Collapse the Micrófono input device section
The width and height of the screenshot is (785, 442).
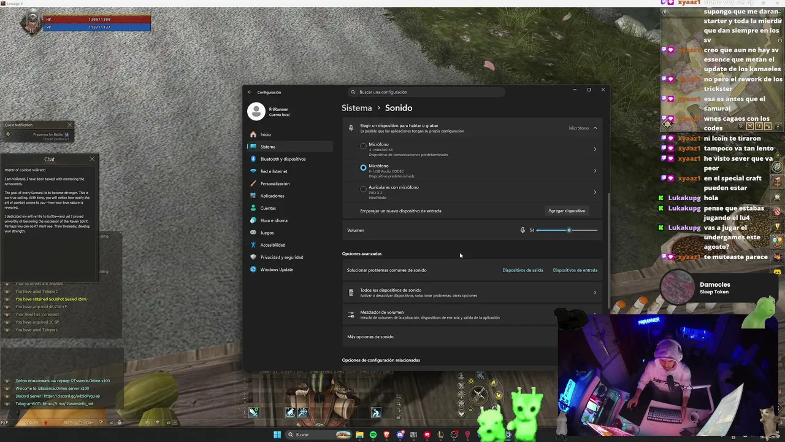pos(595,128)
